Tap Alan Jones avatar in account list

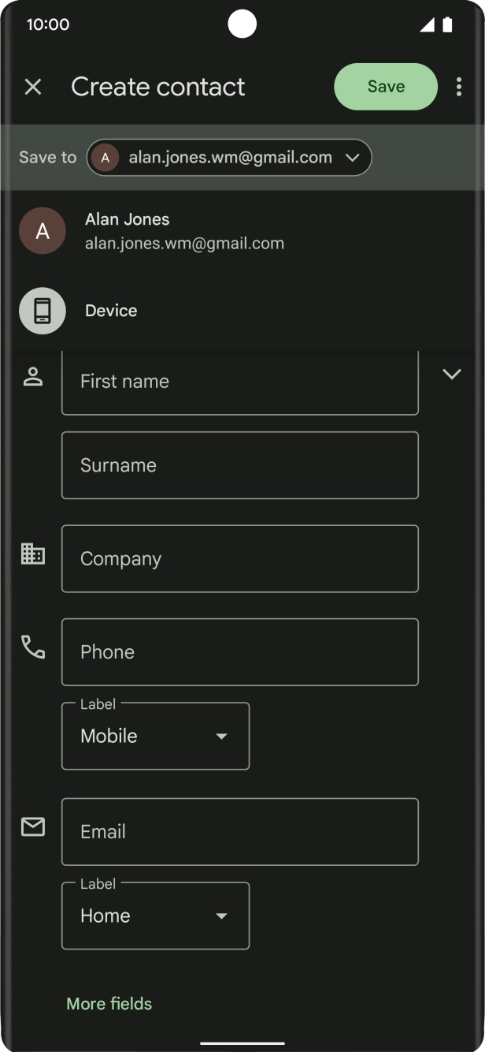point(43,231)
